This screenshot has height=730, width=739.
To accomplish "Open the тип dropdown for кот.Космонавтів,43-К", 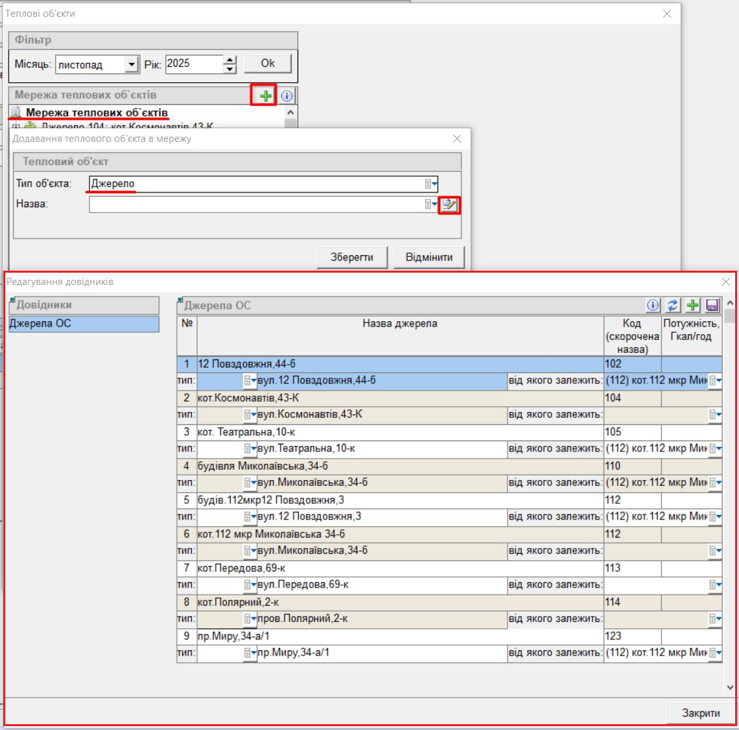I will pos(250,415).
